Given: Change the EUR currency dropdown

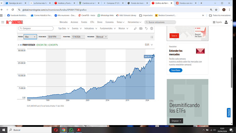Looking at the screenshot, I should (149, 45).
